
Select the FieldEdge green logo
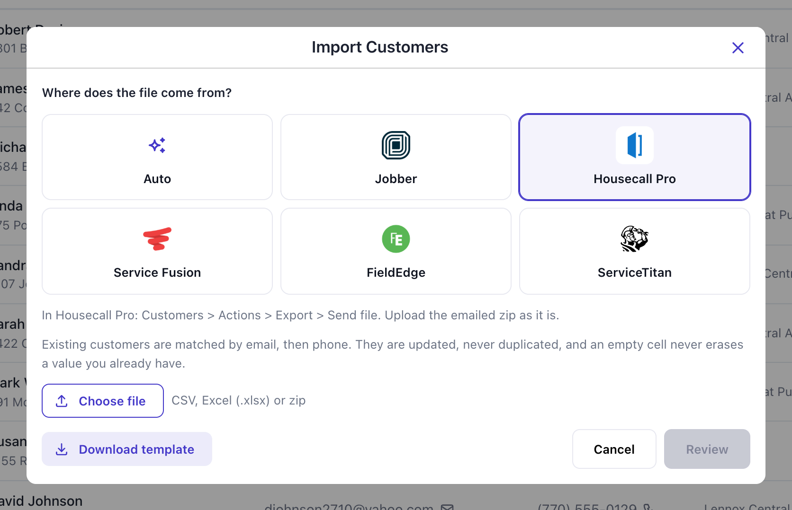point(396,239)
